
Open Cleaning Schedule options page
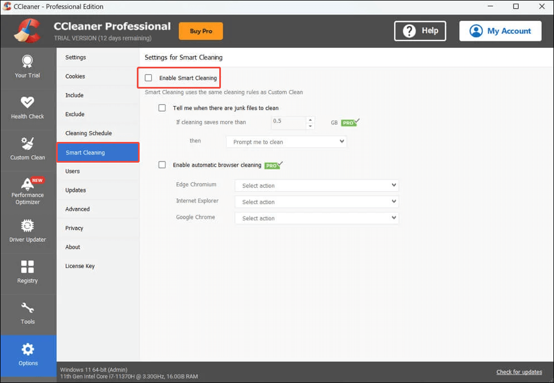[98, 133]
